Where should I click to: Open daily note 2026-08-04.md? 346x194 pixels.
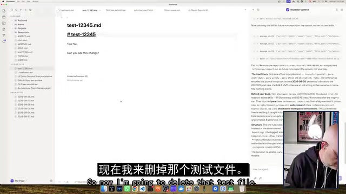tap(26, 113)
